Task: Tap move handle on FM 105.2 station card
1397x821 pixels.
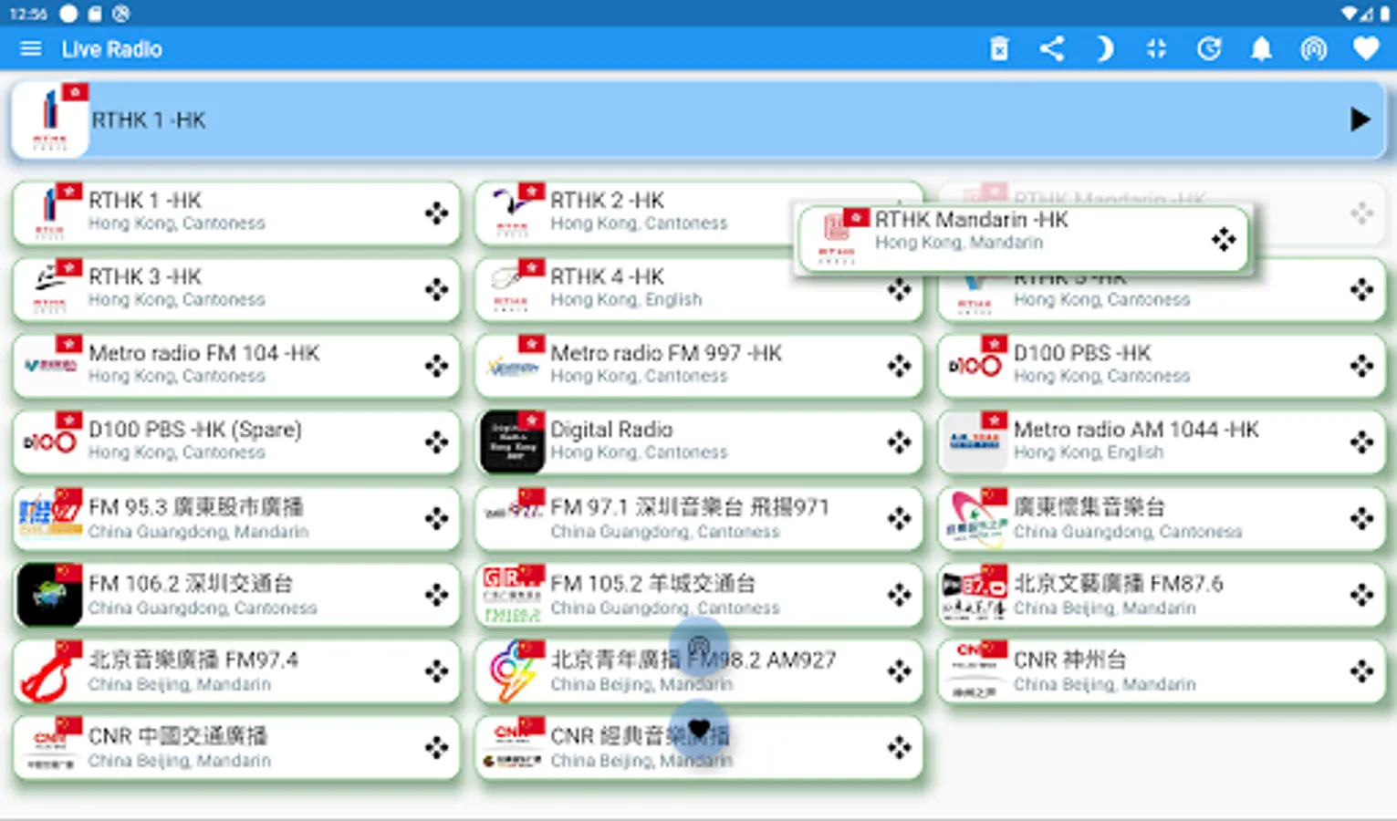Action: click(899, 595)
